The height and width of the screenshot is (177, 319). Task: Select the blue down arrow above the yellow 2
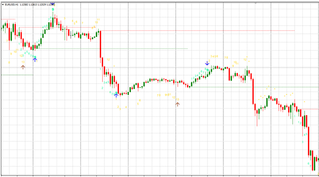pos(207,63)
